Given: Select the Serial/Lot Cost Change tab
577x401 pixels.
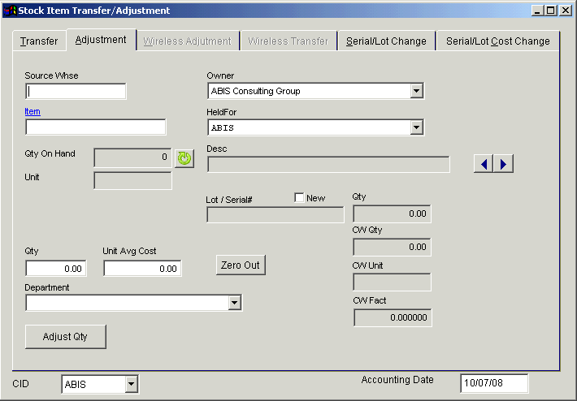Looking at the screenshot, I should point(497,41).
